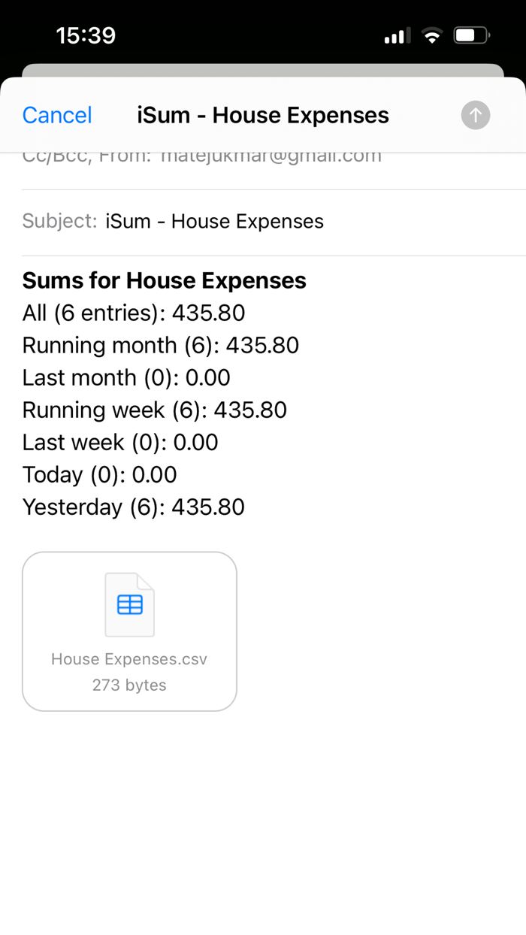Place cursor on "Today (0)" line
Image resolution: width=526 pixels, height=935 pixels.
click(x=99, y=474)
